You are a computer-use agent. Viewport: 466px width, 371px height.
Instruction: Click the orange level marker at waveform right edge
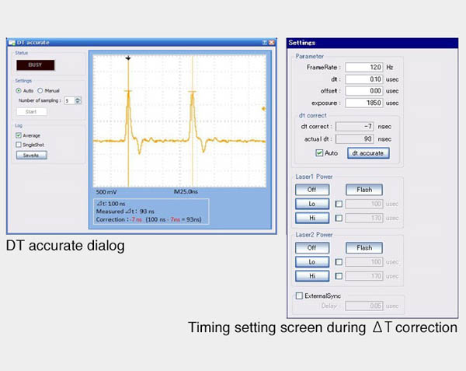tap(265, 108)
